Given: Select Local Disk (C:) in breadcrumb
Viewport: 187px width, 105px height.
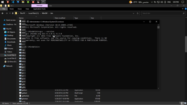Looking at the screenshot, I should click(34, 13).
